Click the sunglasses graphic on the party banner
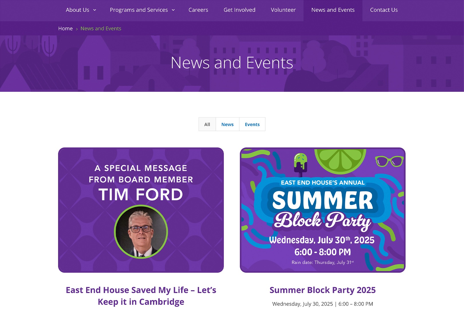 click(389, 161)
